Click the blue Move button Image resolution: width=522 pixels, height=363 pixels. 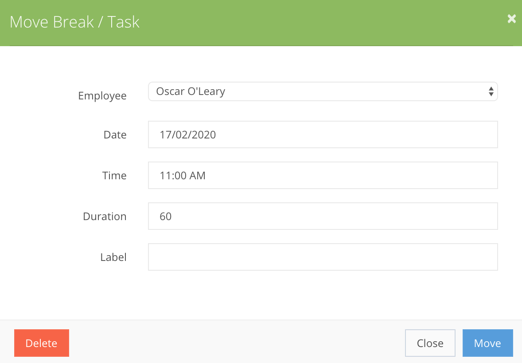click(487, 343)
